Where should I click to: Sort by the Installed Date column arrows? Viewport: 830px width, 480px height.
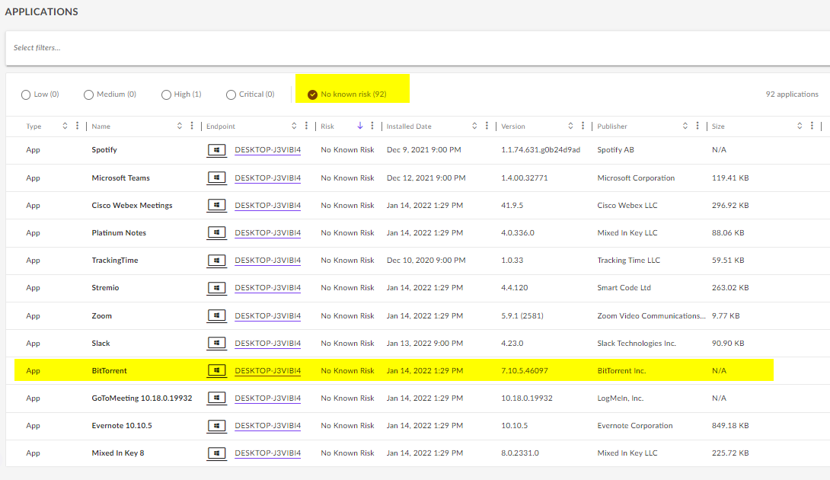(x=474, y=126)
